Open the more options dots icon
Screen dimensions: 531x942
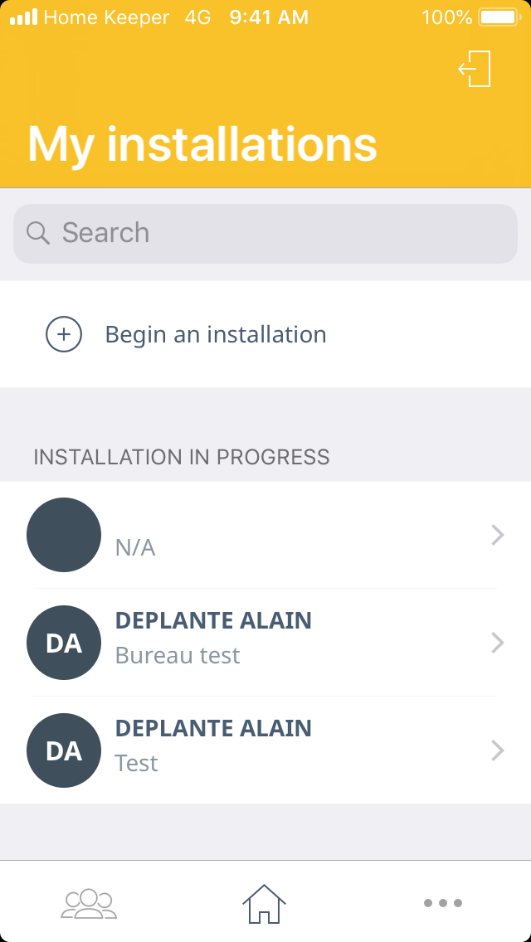tap(442, 903)
